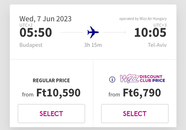Click the Tel-Aviv destination label
Screen dimensions: 186x130
157,45
